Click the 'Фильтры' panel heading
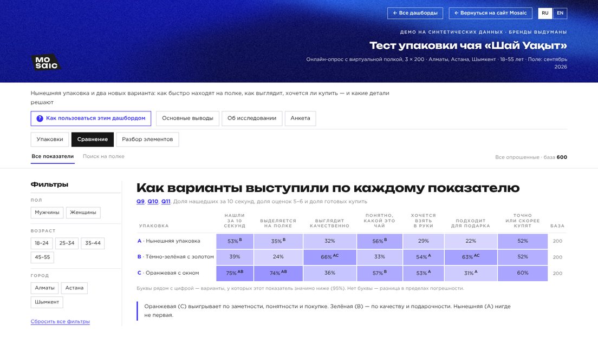This screenshot has height=338, width=598. pos(50,184)
